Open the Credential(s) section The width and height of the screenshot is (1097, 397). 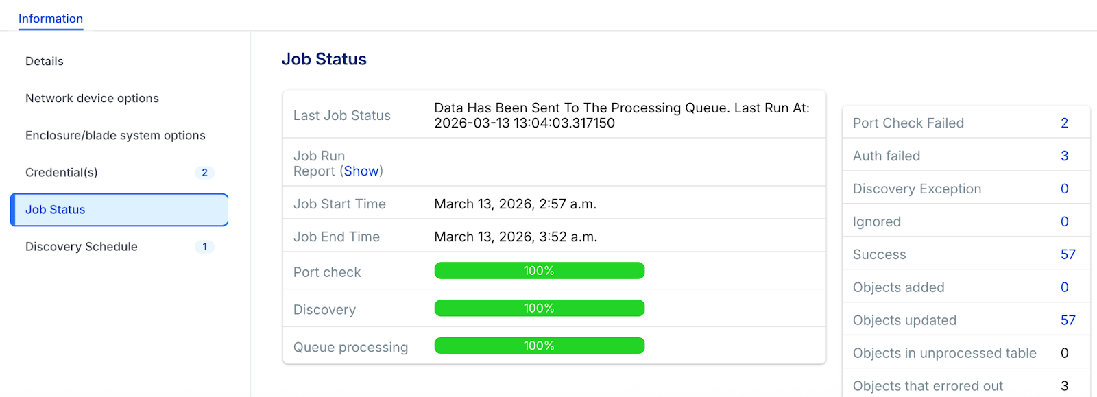pos(62,172)
